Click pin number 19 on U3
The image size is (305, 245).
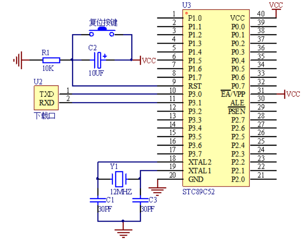pos(173,166)
